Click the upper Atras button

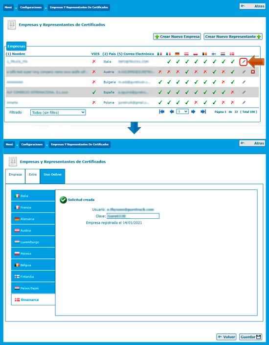[x=252, y=6]
